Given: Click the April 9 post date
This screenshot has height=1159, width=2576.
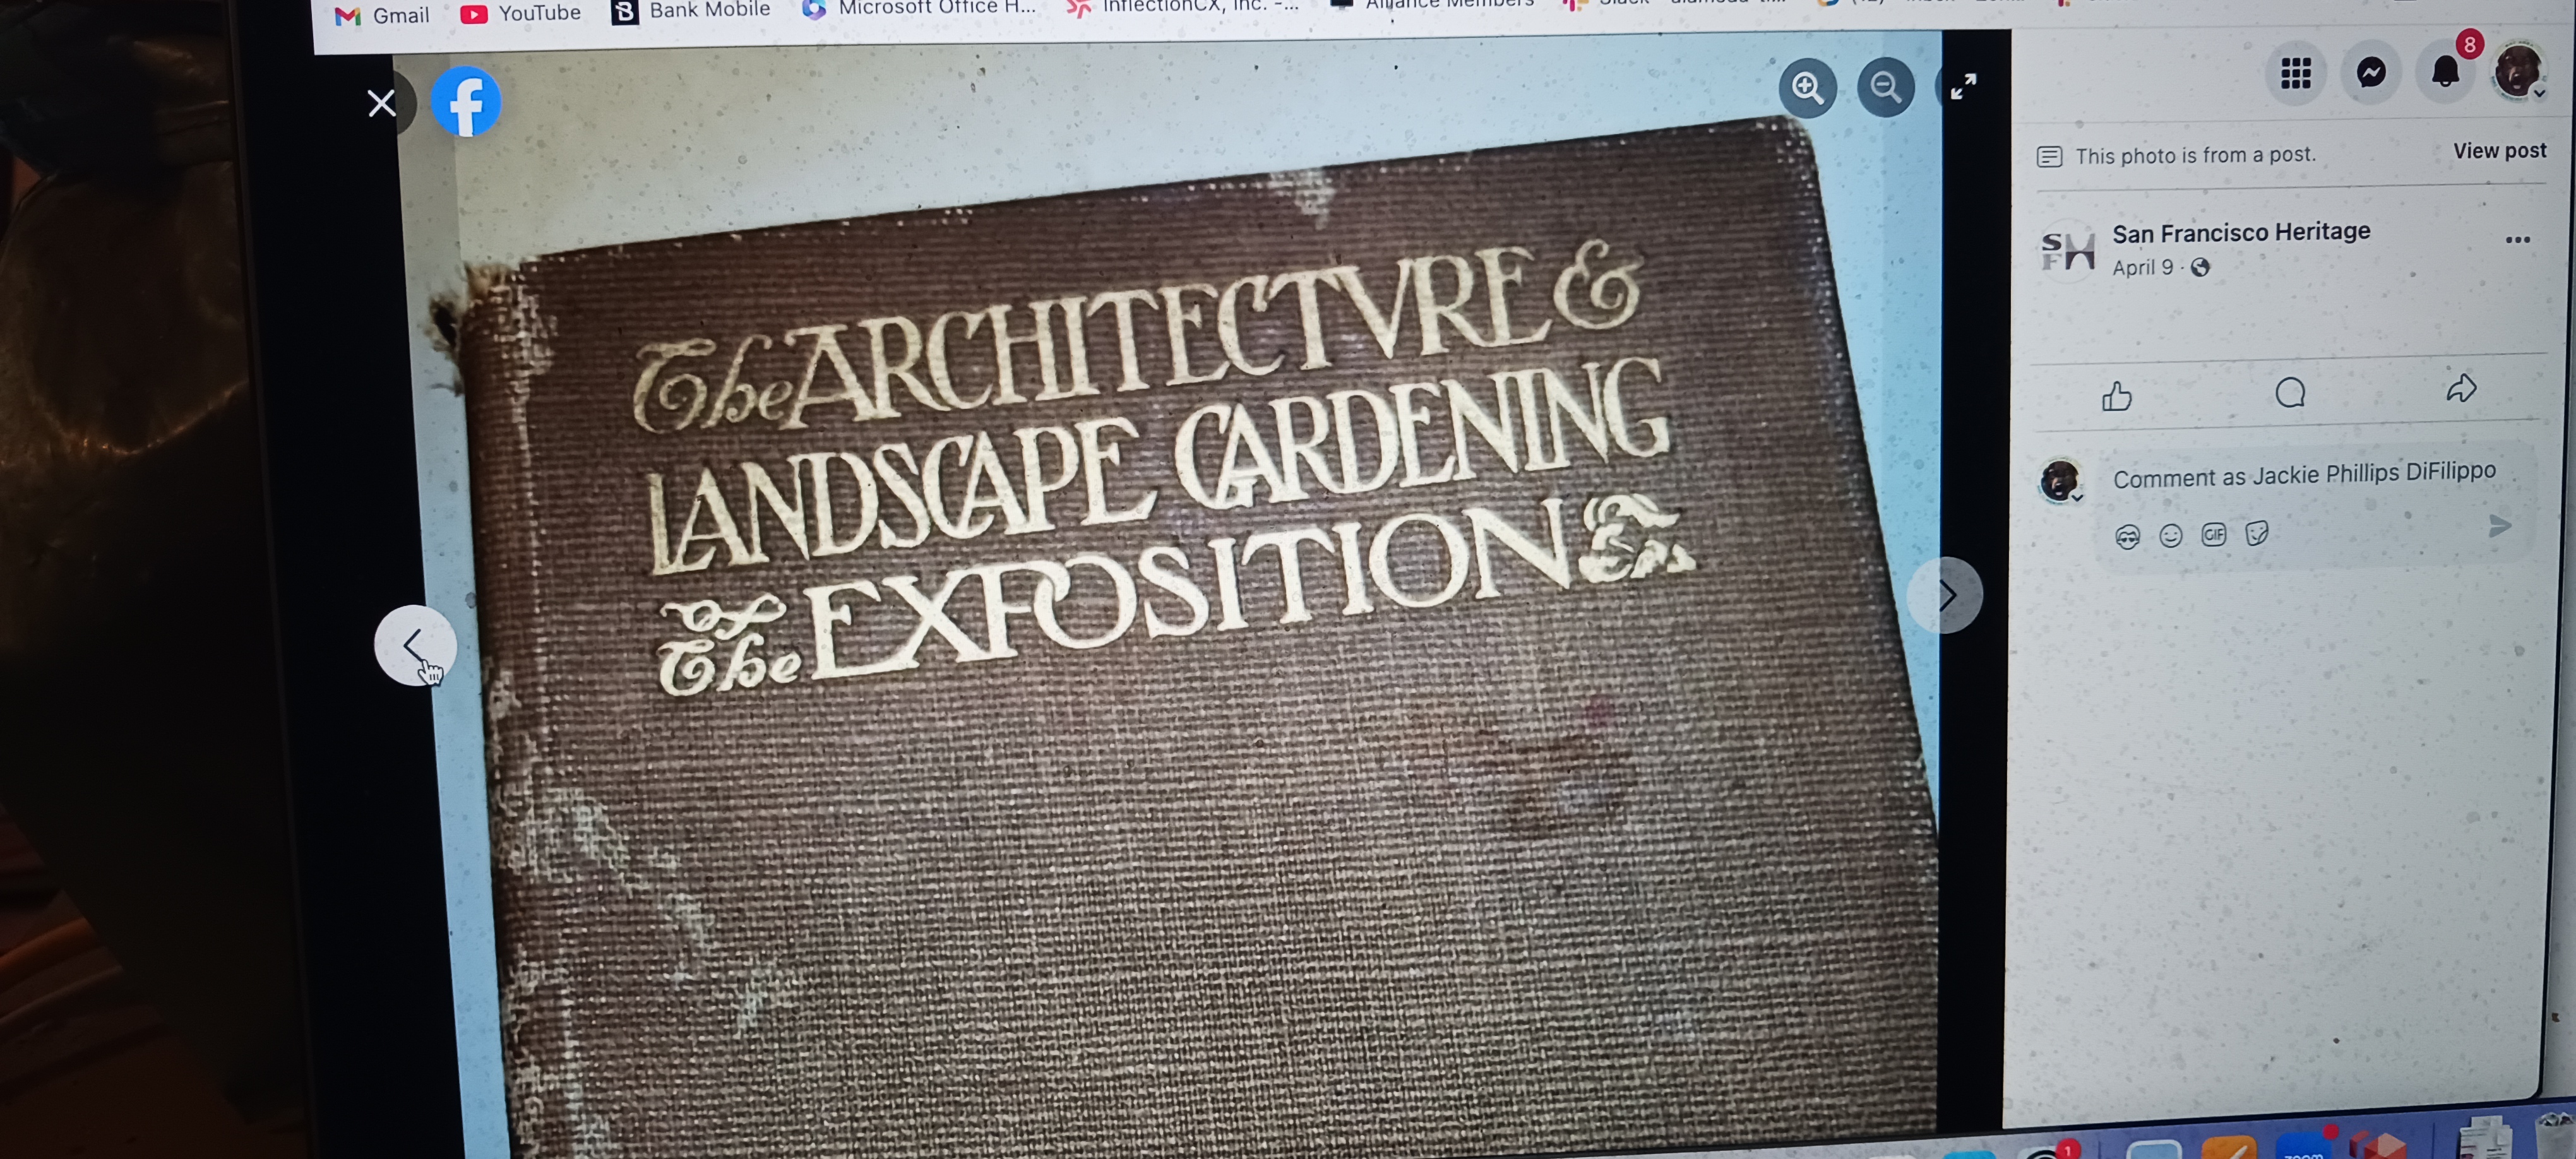Looking at the screenshot, I should (x=2142, y=267).
